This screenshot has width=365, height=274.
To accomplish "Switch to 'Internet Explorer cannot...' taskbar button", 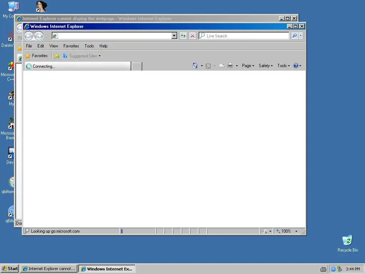I will pos(49,269).
